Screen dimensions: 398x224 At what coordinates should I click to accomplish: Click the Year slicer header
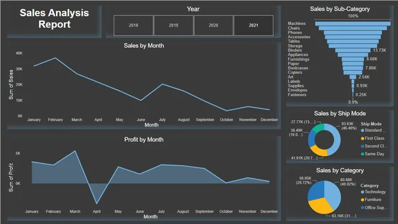click(x=193, y=9)
